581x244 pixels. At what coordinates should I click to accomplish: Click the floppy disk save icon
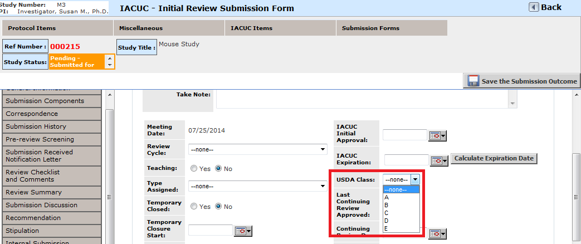coord(473,81)
